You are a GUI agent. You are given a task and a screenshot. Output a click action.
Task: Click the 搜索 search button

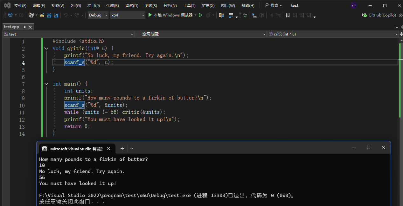(273, 5)
